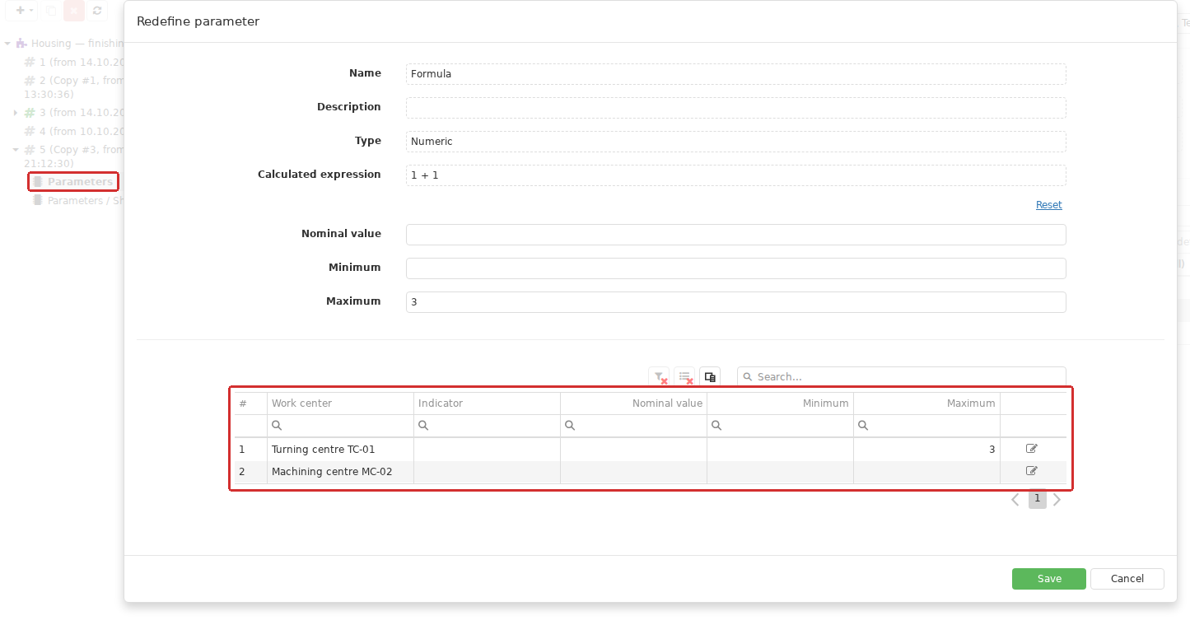Focus the Maximum input field containing 3

735,302
